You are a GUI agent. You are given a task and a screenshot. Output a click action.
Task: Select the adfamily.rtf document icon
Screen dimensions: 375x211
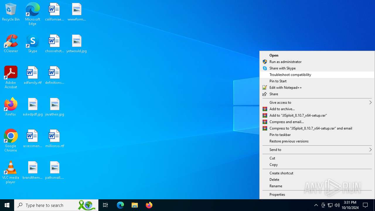[x=33, y=76]
